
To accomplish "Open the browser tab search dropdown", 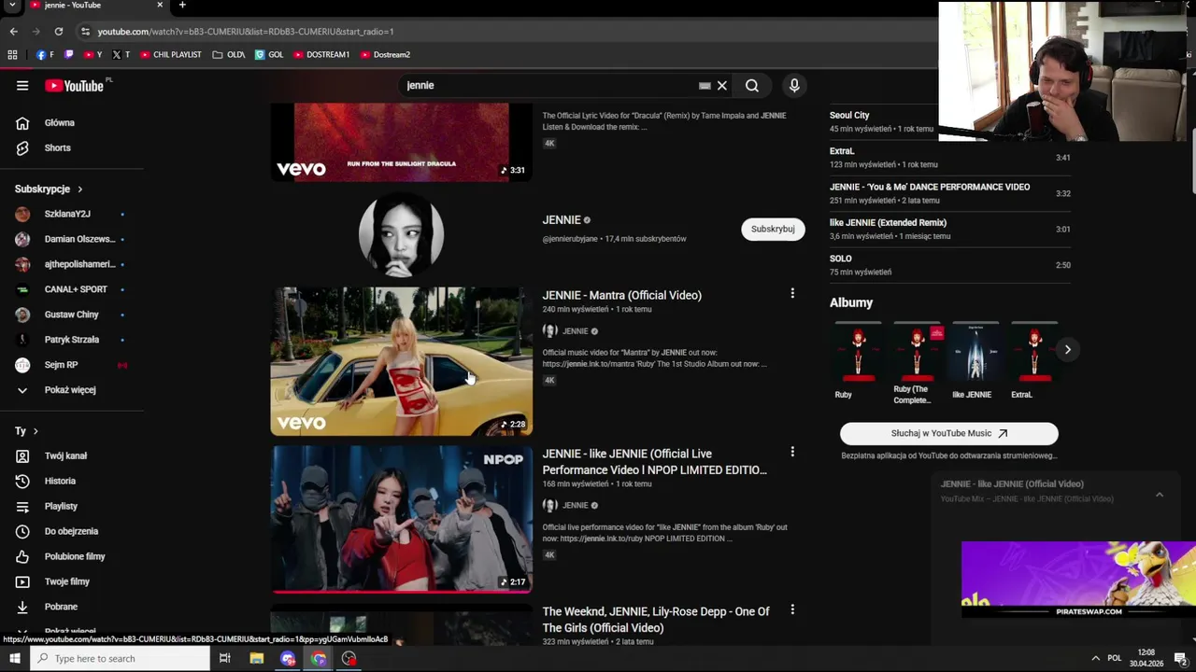I will click(x=11, y=6).
